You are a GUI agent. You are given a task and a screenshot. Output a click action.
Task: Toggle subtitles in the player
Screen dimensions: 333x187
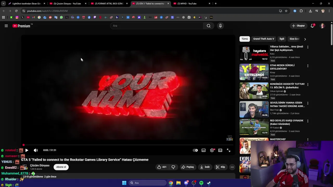click(x=204, y=150)
